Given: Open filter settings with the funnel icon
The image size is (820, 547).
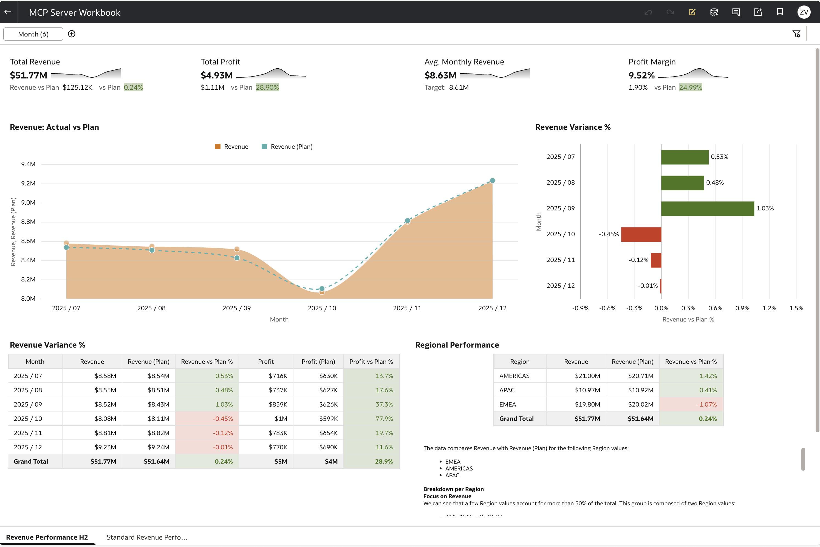Looking at the screenshot, I should [x=796, y=33].
